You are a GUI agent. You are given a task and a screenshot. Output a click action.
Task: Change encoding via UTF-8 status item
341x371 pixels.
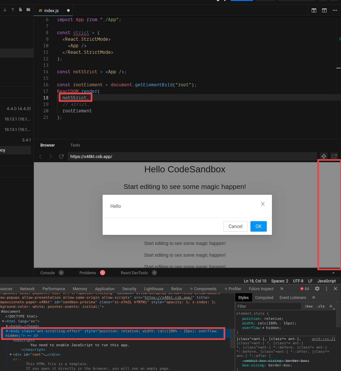(x=298, y=281)
